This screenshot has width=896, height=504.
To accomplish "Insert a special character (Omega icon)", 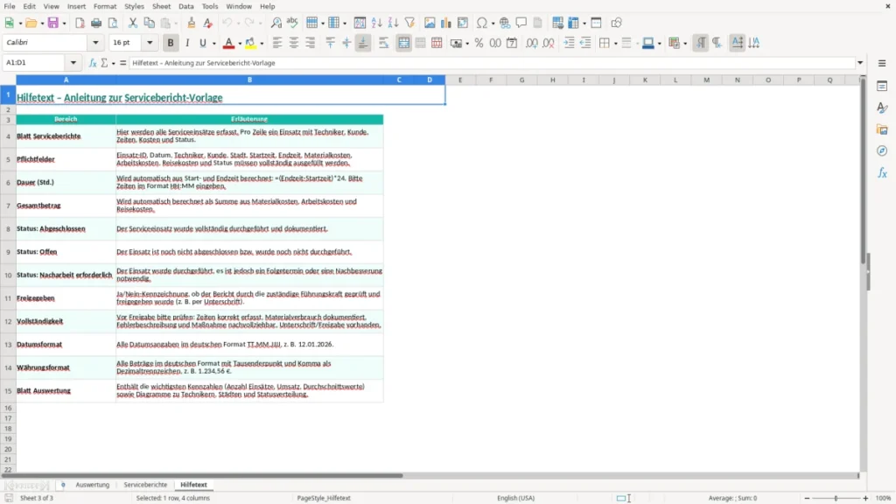I will (x=482, y=23).
